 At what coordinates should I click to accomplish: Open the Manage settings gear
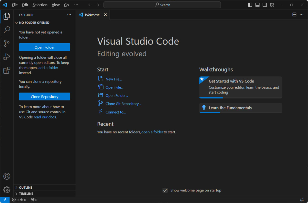click(7, 190)
